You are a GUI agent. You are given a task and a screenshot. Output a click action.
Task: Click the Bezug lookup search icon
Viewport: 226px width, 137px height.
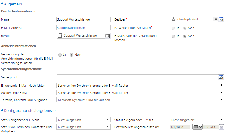(107, 36)
